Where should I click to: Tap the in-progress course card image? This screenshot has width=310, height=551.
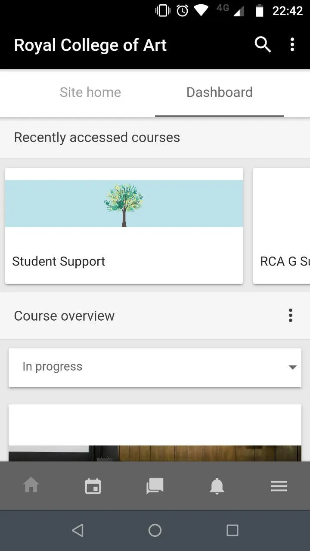pyautogui.click(x=155, y=453)
